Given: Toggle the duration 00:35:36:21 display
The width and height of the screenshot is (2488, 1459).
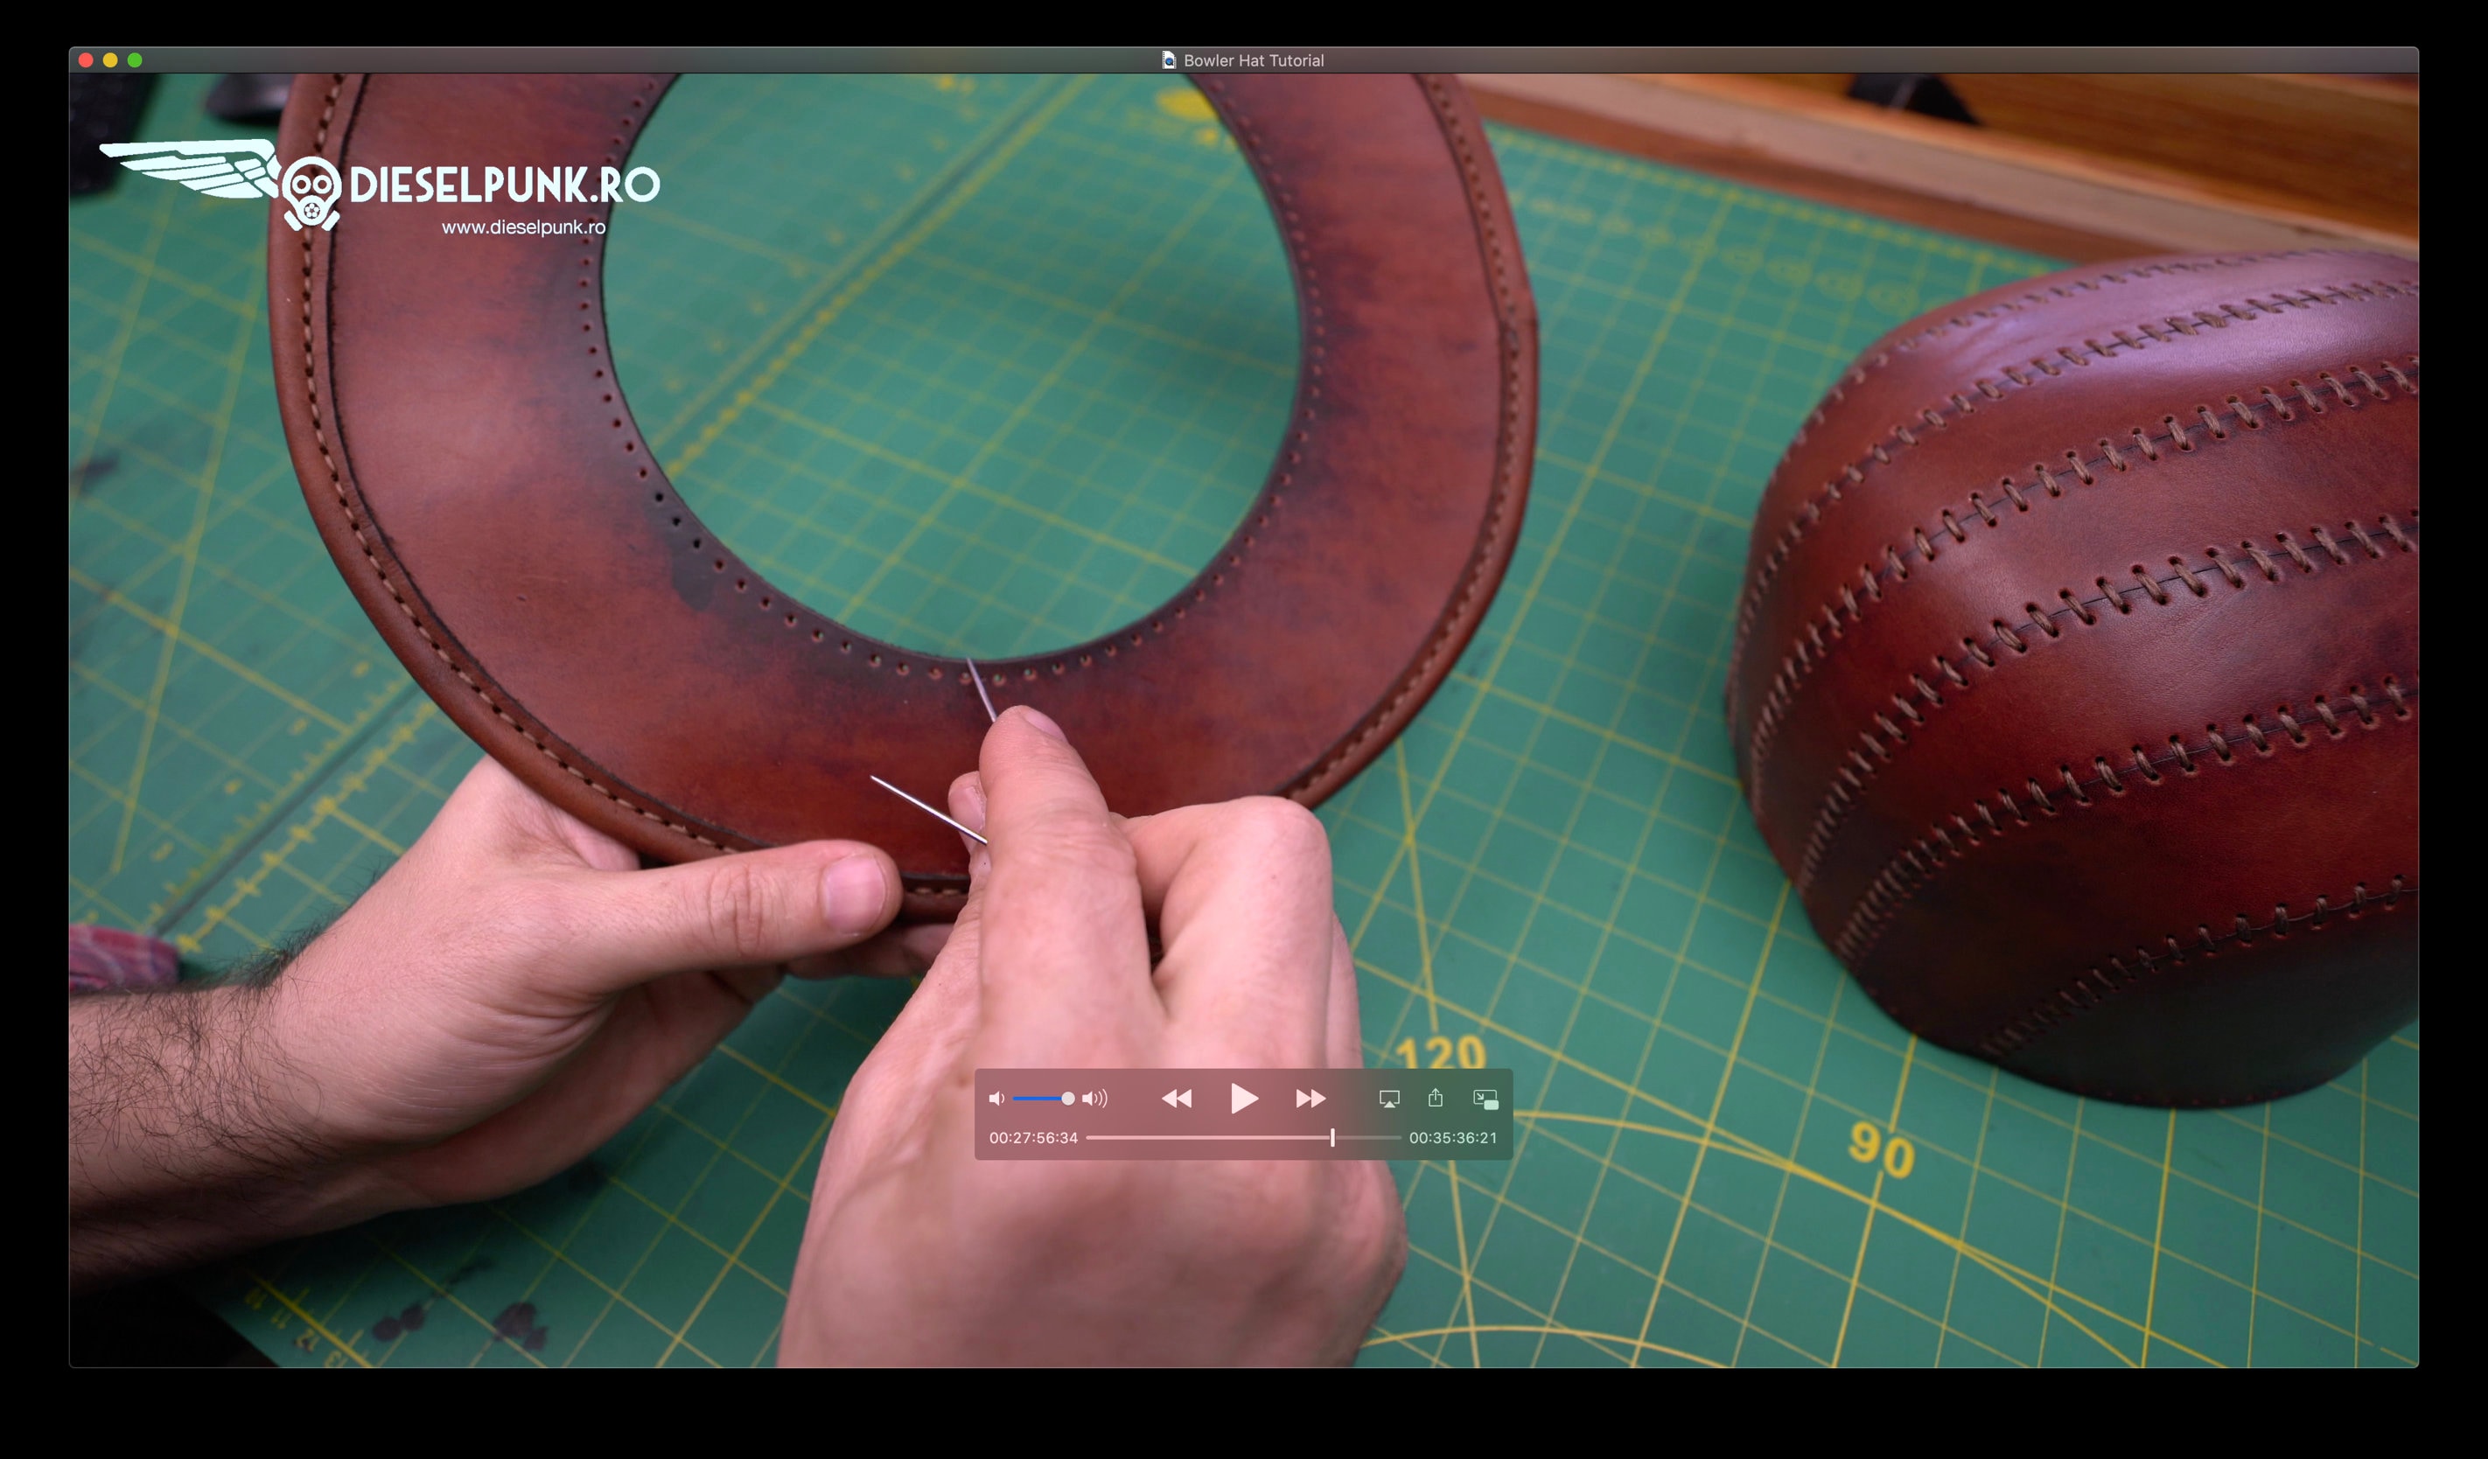Looking at the screenshot, I should [x=1452, y=1137].
